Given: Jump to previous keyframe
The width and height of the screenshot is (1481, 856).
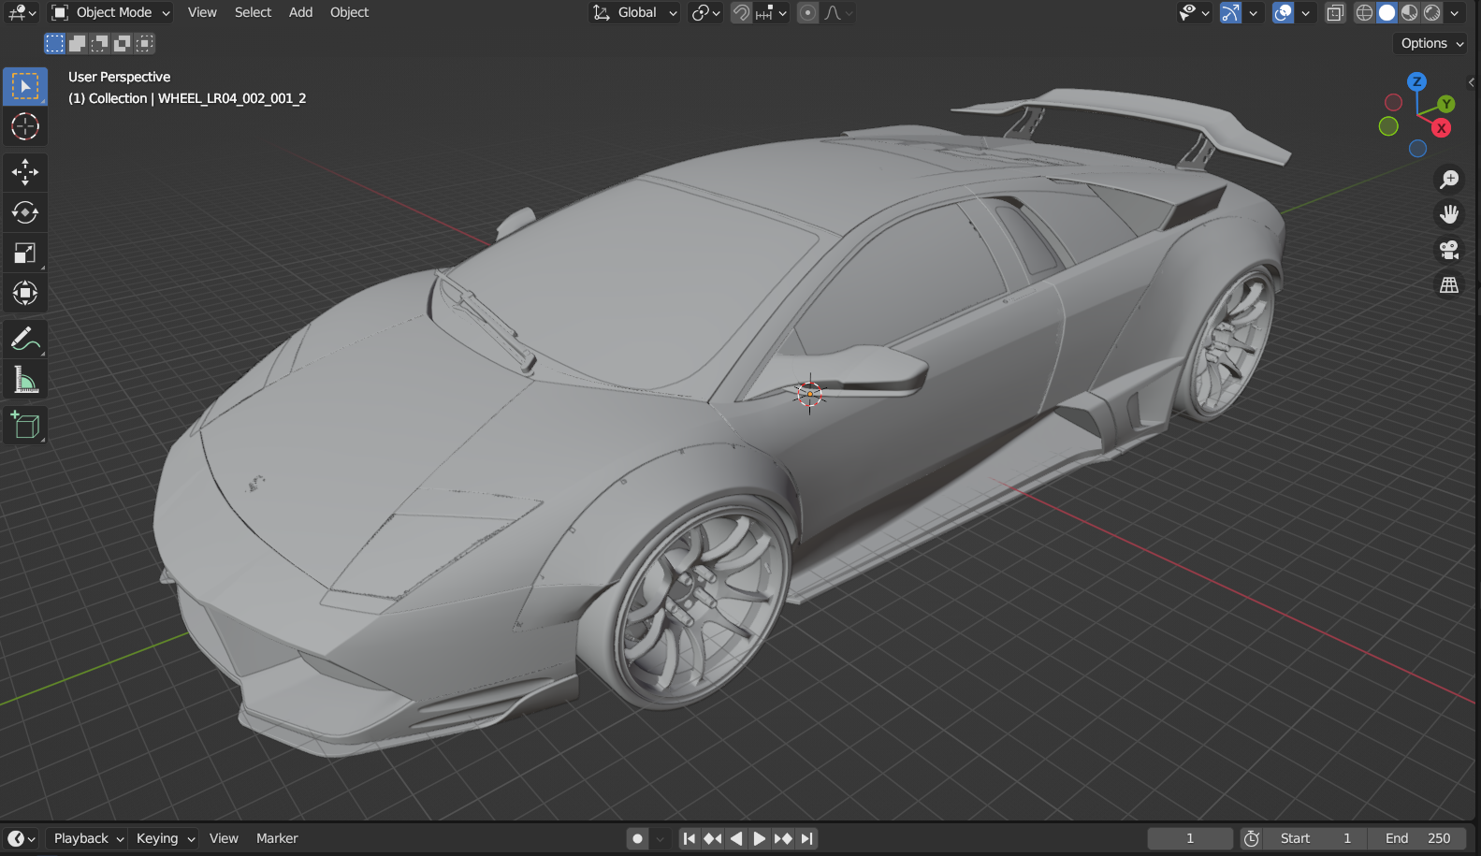Looking at the screenshot, I should [x=713, y=838].
